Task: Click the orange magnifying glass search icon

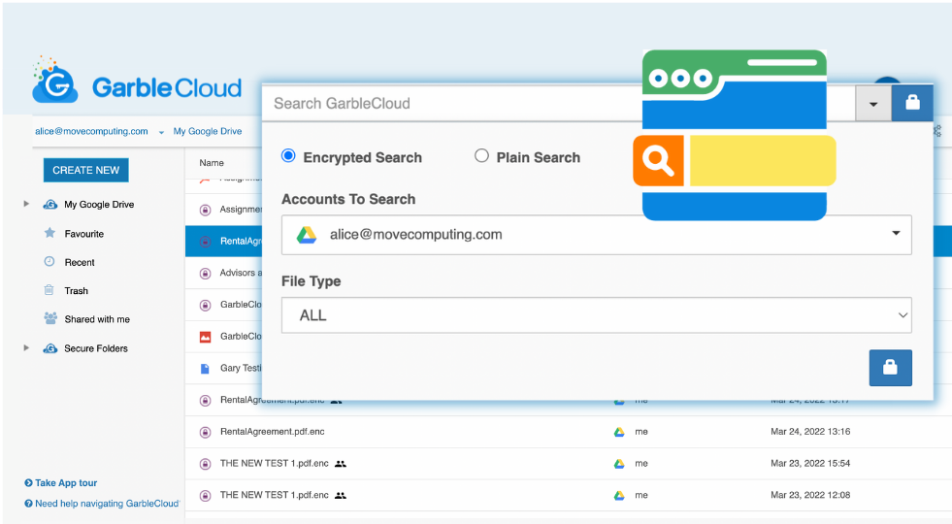Action: click(658, 161)
